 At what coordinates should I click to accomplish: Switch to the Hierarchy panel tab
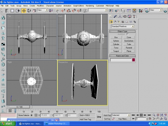tap(120, 17)
